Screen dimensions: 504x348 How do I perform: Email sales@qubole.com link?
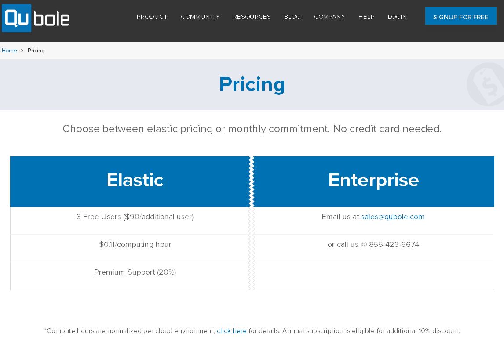point(393,217)
